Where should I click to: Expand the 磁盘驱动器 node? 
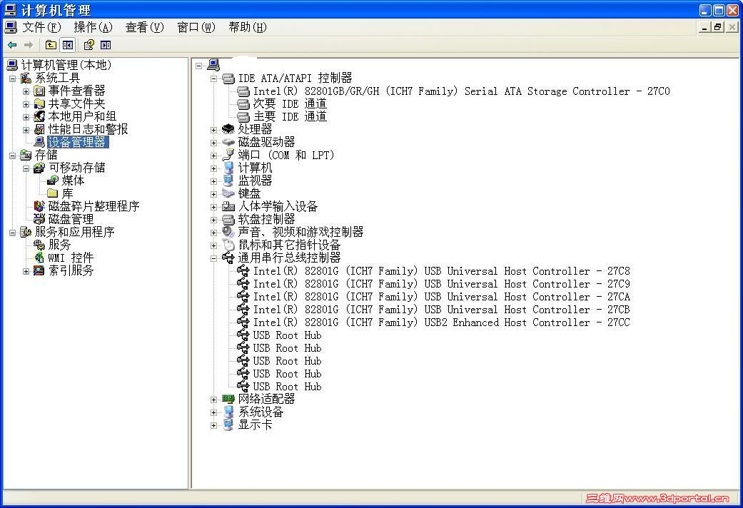pos(213,143)
